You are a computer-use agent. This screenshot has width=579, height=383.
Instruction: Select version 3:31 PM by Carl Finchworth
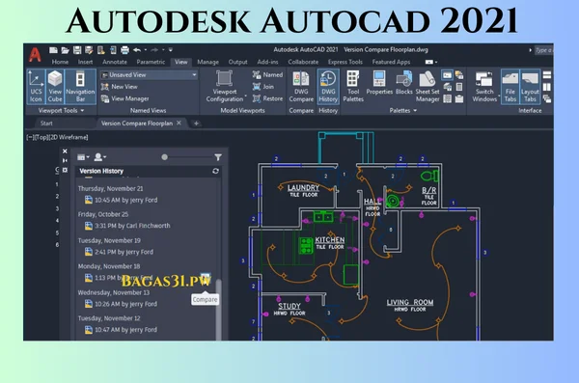[x=127, y=226]
